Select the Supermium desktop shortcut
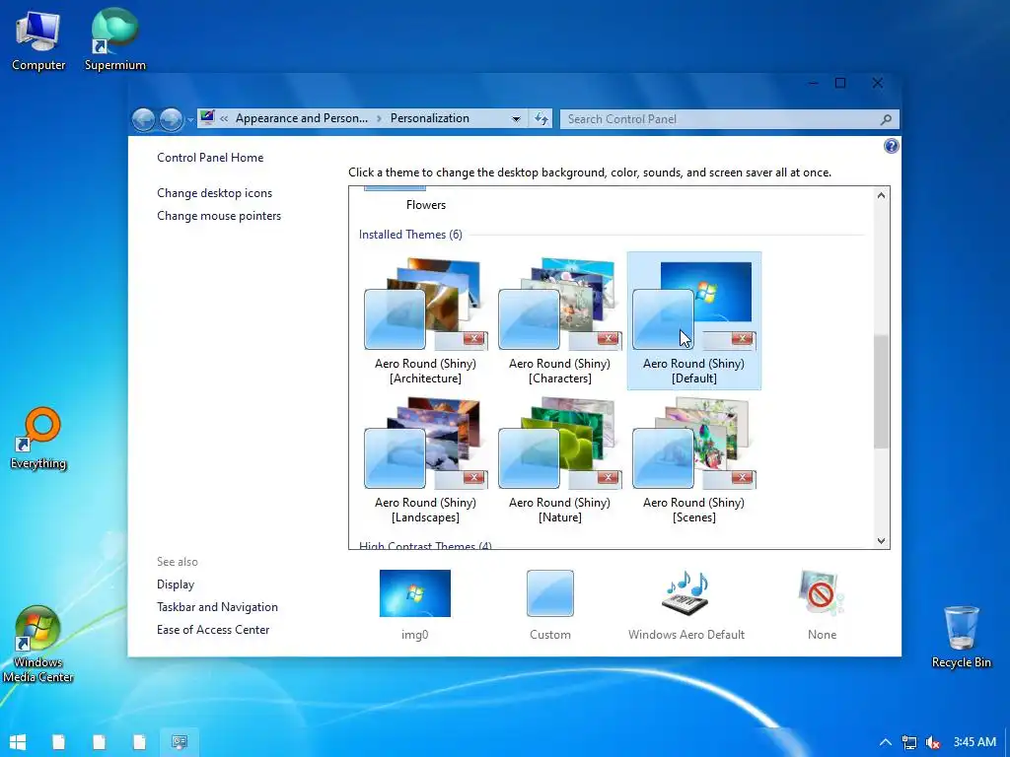Screen dimensions: 1010x757 pos(114,40)
